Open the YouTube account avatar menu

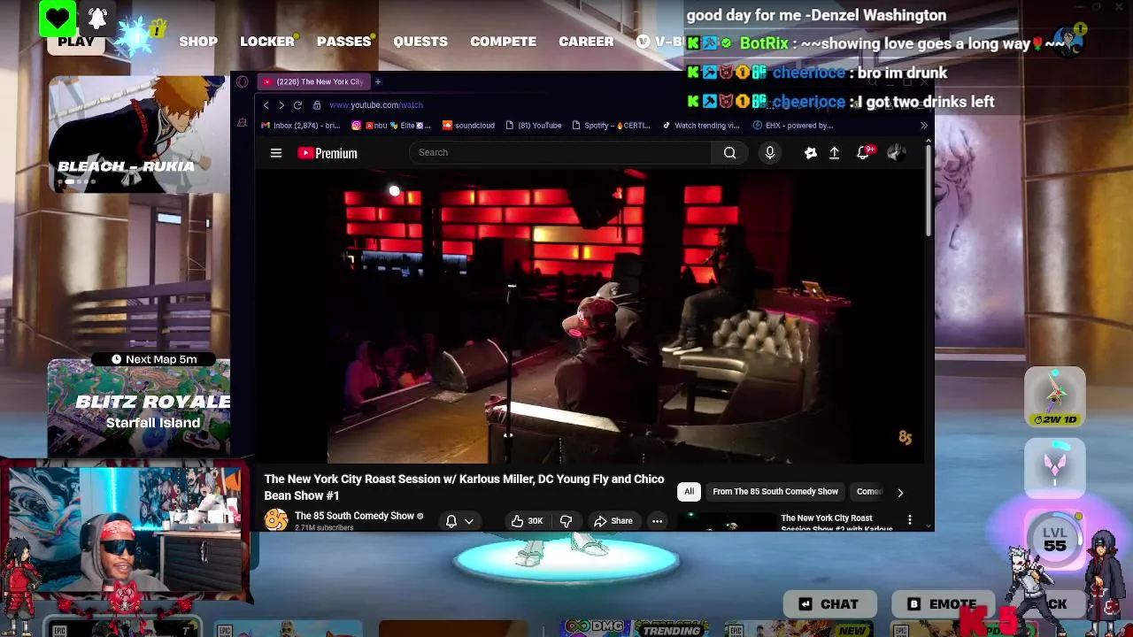896,152
